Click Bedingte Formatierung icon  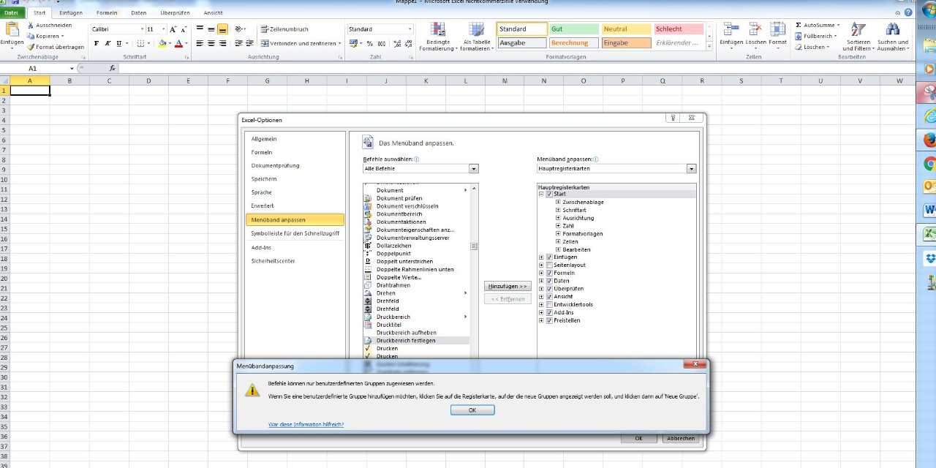[438, 29]
